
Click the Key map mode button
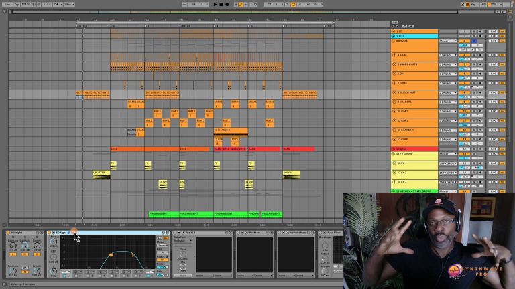(473, 4)
